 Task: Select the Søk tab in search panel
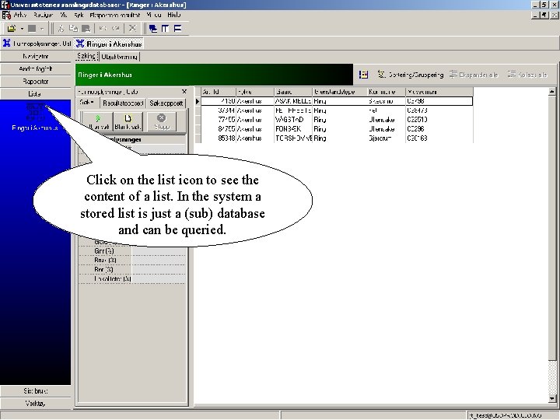point(88,103)
